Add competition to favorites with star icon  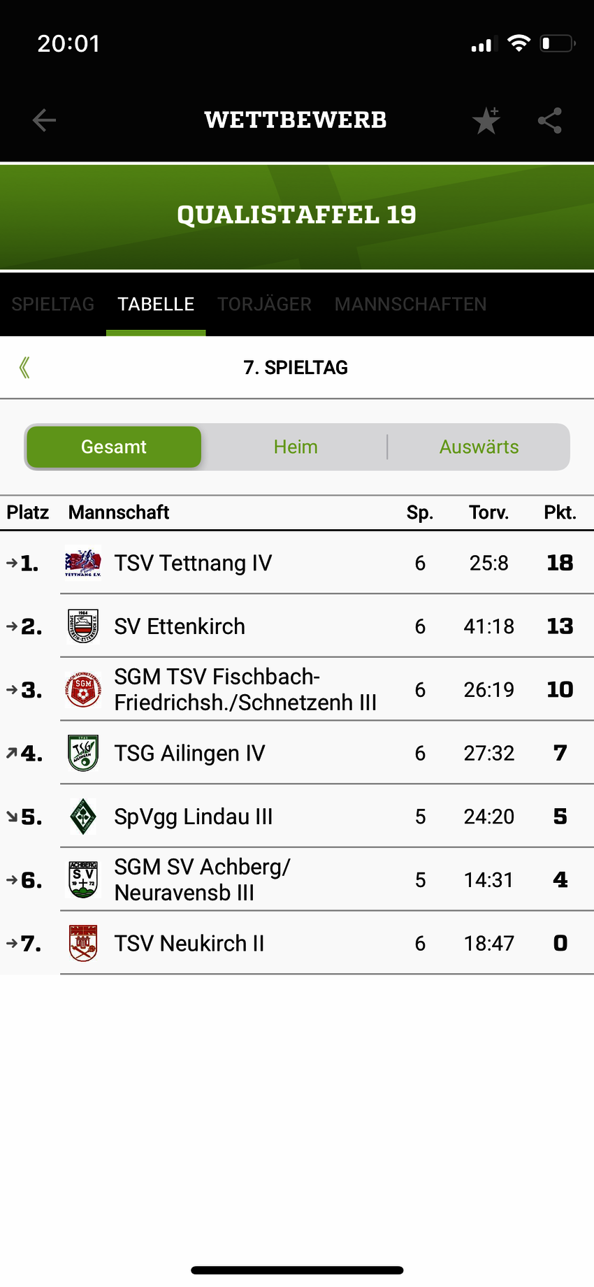click(486, 121)
